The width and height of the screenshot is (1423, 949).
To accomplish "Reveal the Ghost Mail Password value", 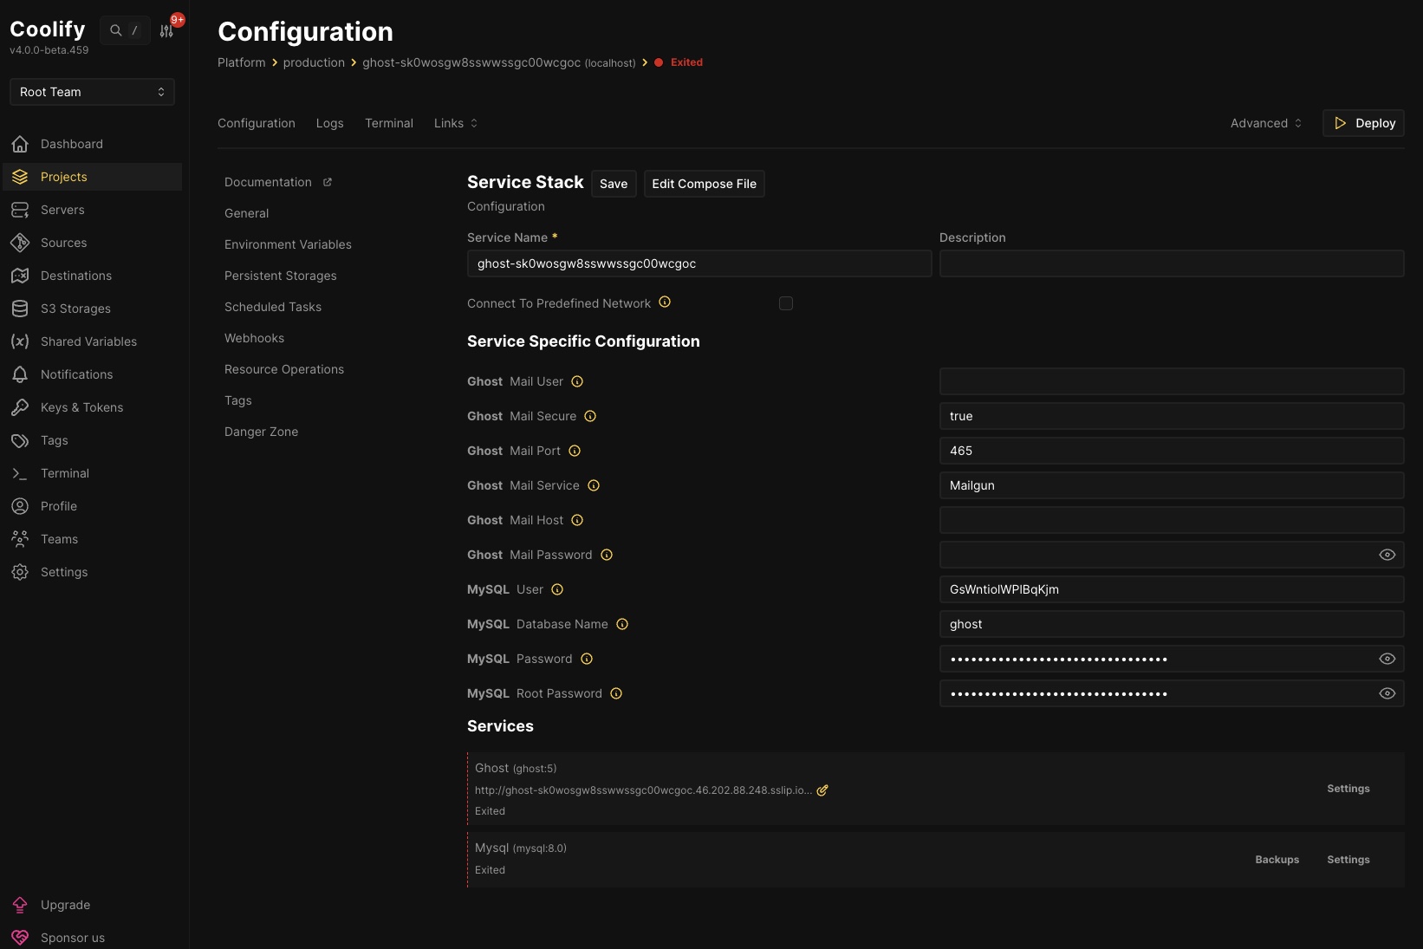I will click(x=1387, y=555).
